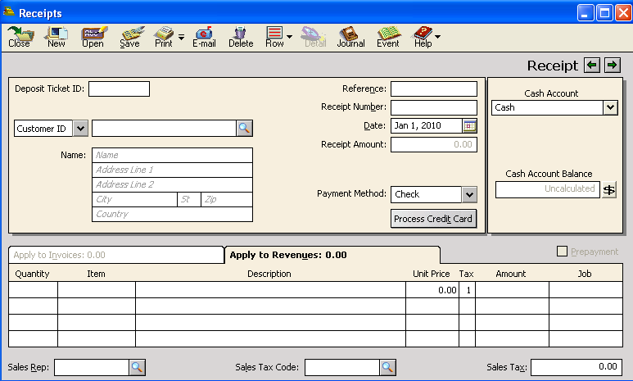Click the Reference input field

click(434, 88)
